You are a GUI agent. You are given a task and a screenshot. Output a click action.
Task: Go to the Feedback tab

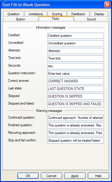[78, 14]
